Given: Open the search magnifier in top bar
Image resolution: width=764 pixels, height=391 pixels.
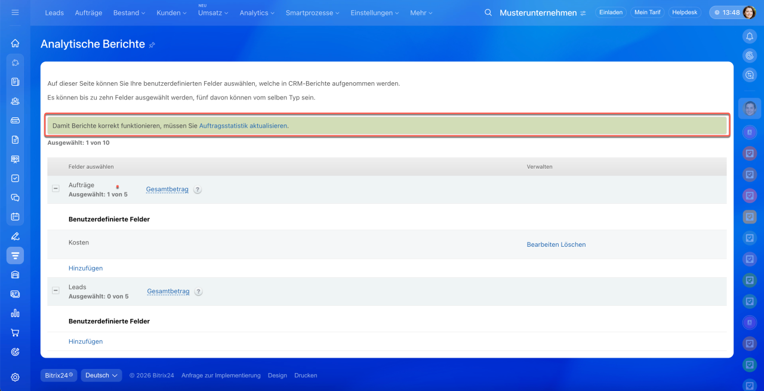Looking at the screenshot, I should (x=488, y=13).
